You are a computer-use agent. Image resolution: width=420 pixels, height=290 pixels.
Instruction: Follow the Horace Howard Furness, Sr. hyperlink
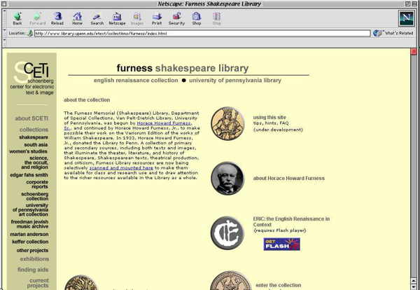pos(164,123)
